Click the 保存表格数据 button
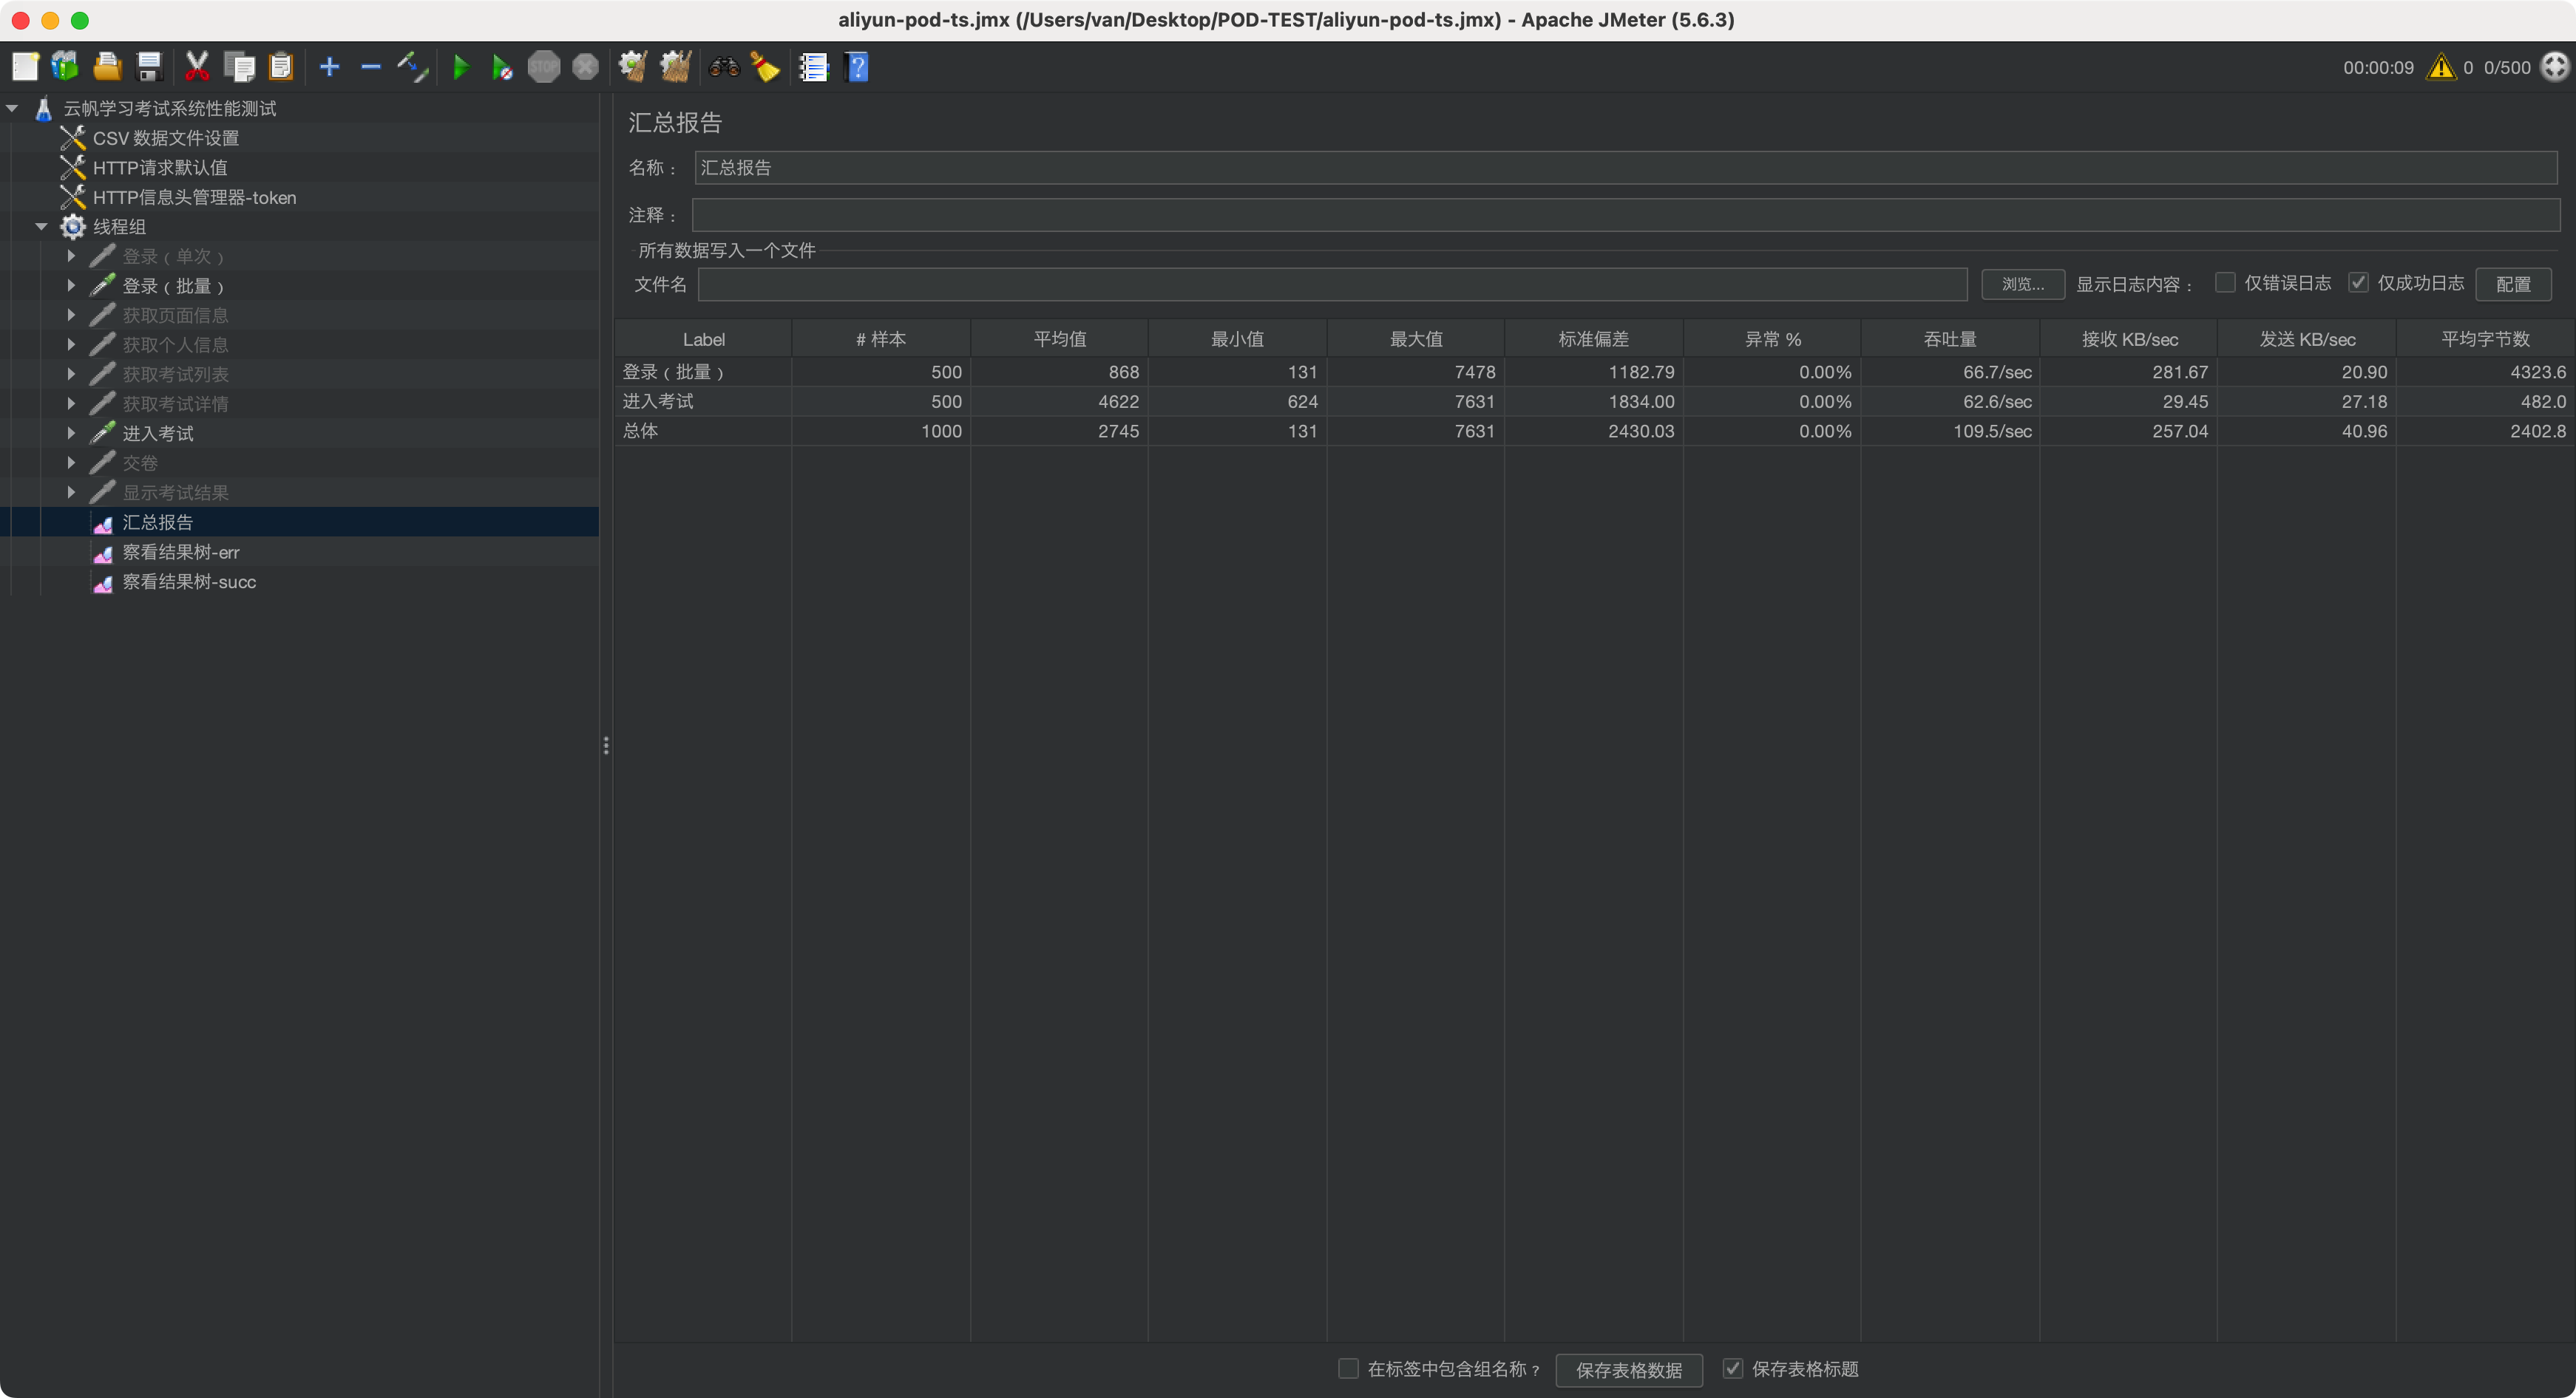2576x1398 pixels. 1629,1370
